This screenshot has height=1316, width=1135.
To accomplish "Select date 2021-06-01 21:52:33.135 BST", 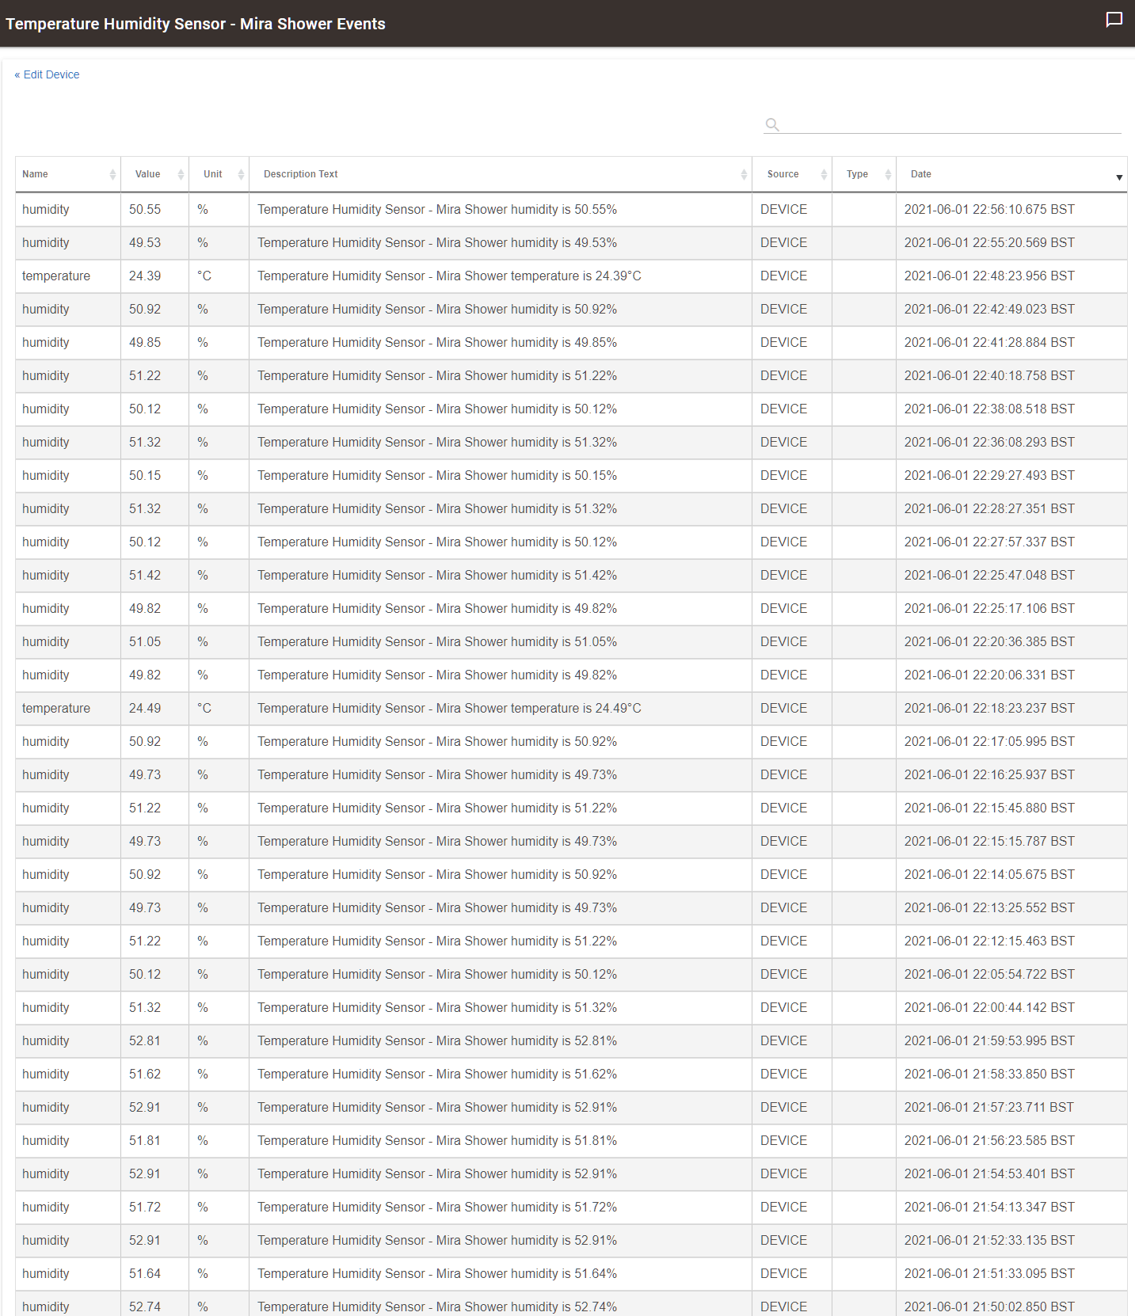I will coord(989,1241).
